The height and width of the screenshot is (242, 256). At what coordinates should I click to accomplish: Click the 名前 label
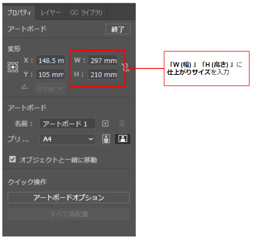pyautogui.click(x=23, y=124)
